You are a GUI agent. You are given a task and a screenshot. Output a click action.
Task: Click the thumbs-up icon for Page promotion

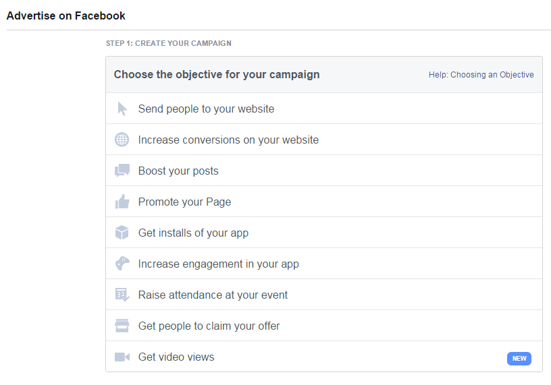[122, 202]
